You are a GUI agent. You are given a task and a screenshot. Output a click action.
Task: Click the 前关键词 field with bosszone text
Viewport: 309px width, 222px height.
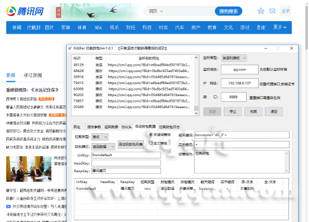tap(242, 135)
